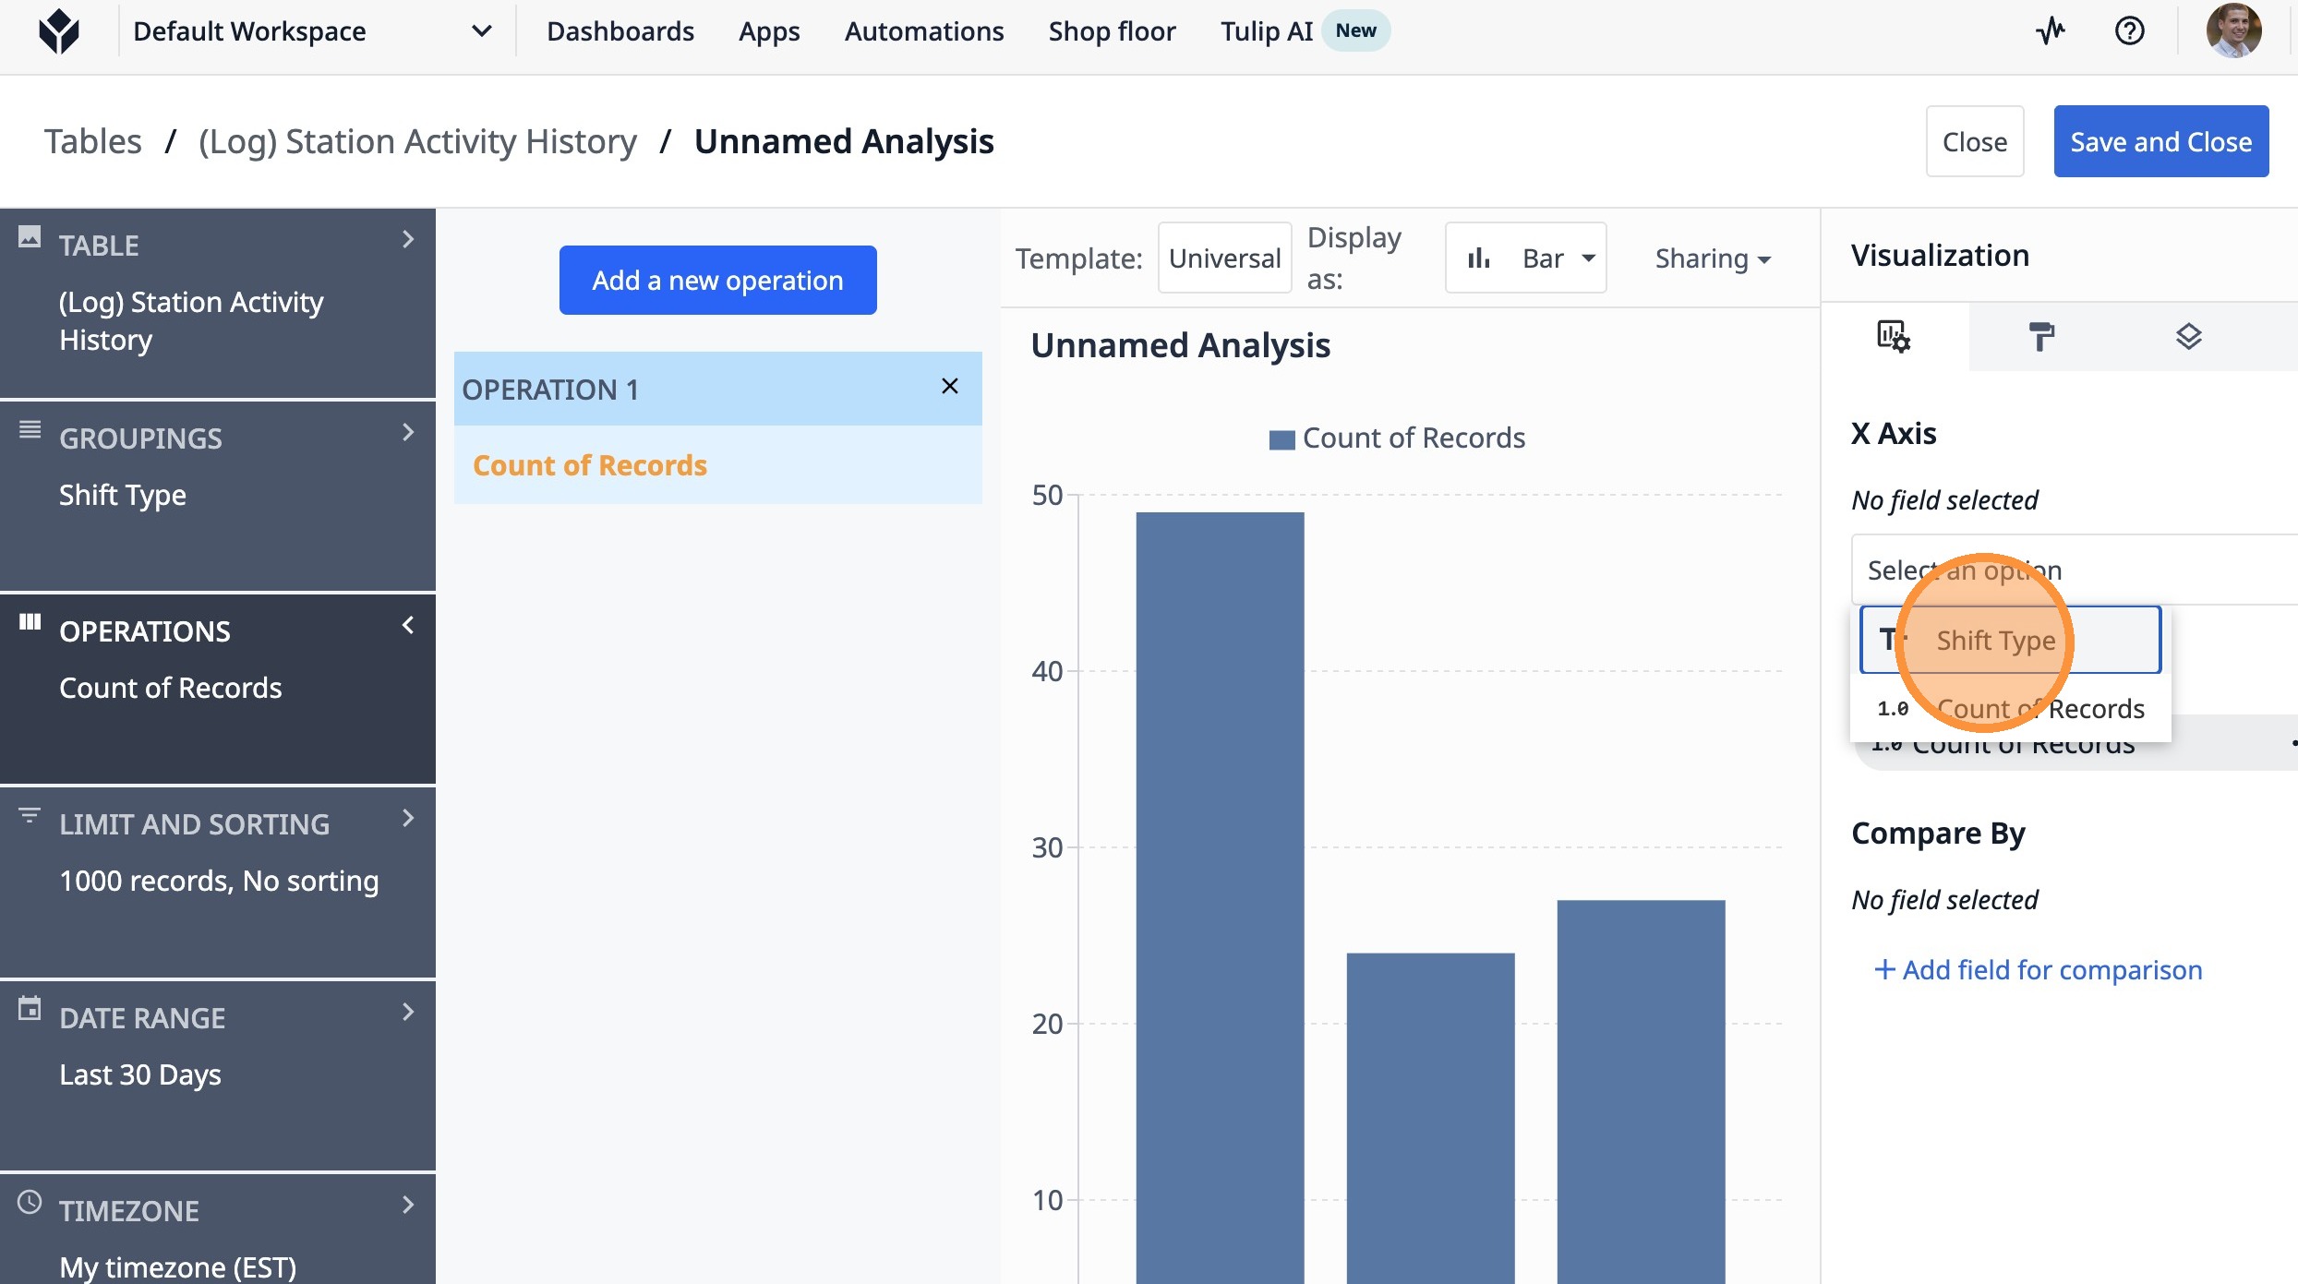
Task: Click Add a new operation button
Action: click(x=717, y=281)
